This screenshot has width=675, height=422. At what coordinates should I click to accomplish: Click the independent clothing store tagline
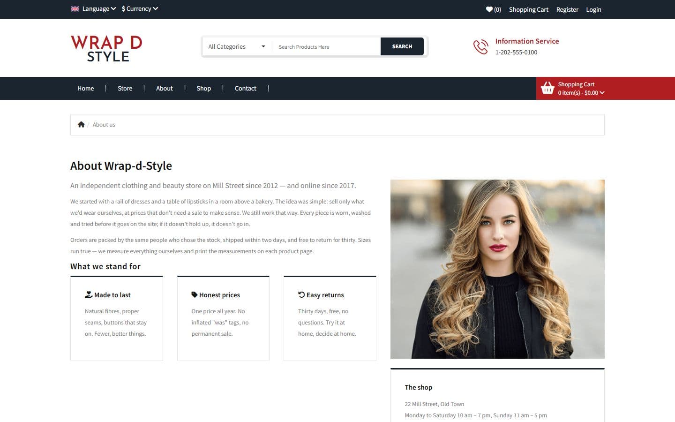tap(213, 186)
